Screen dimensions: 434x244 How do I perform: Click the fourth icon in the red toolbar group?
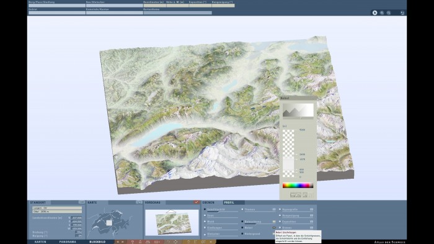(157, 242)
